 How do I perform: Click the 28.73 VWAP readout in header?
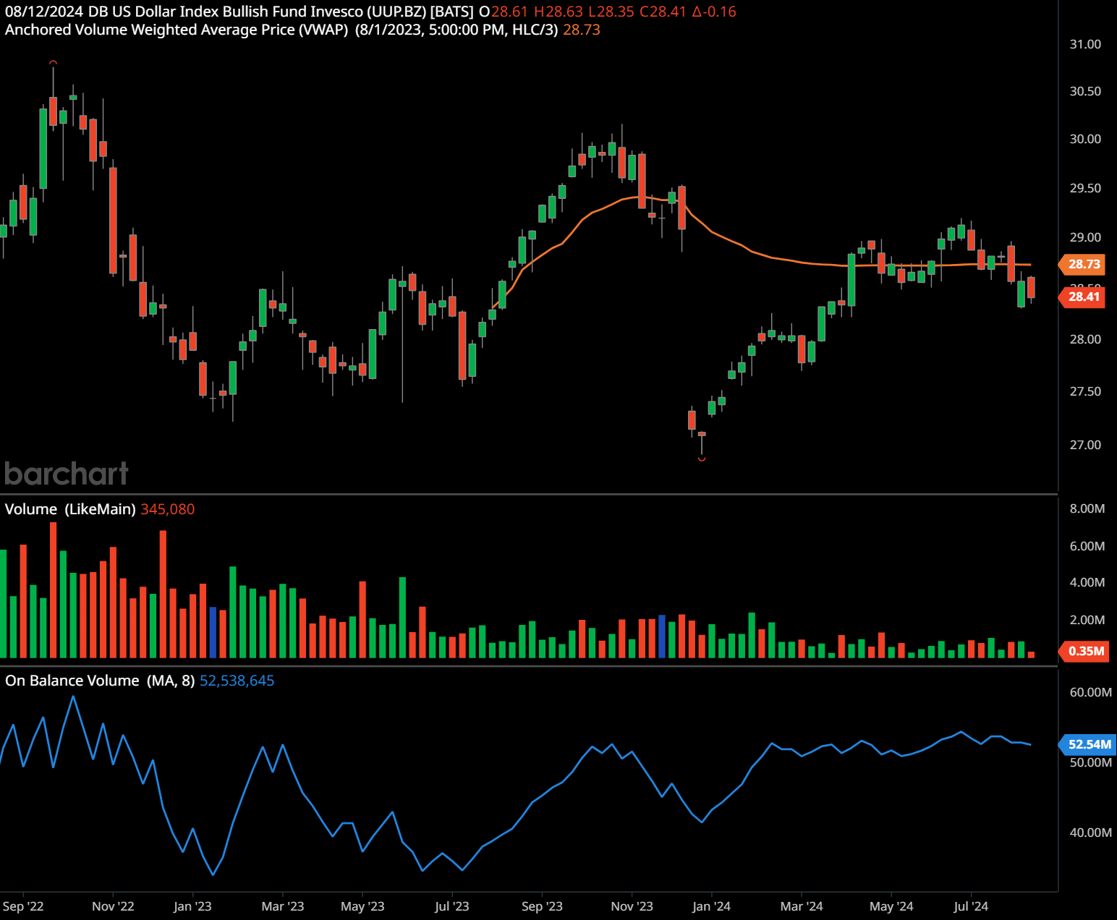(582, 30)
